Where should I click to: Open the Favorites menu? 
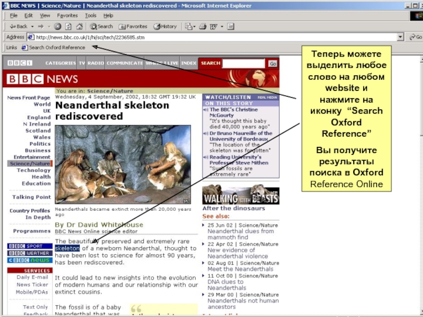click(67, 16)
